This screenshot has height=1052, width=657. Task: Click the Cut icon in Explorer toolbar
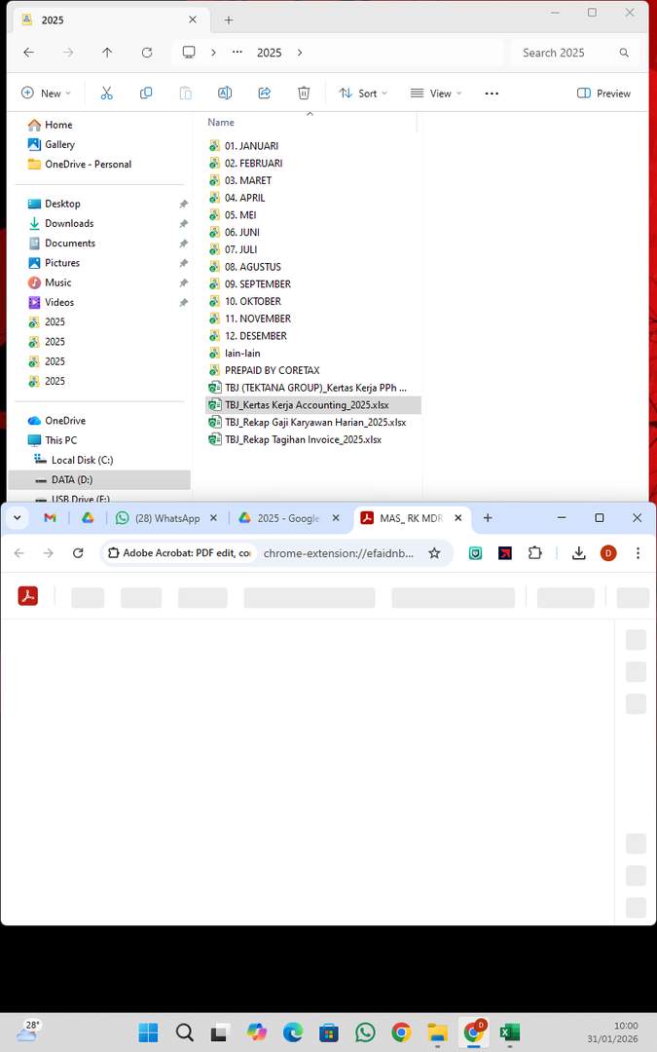[x=107, y=94]
